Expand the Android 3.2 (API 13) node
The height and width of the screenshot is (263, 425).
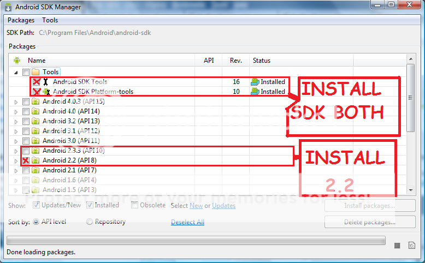click(x=16, y=122)
